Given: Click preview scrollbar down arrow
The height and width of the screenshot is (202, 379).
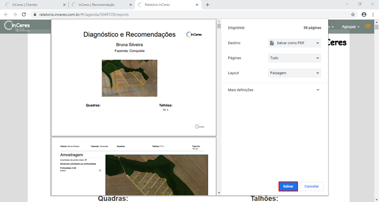Looking at the screenshot, I should point(219,193).
